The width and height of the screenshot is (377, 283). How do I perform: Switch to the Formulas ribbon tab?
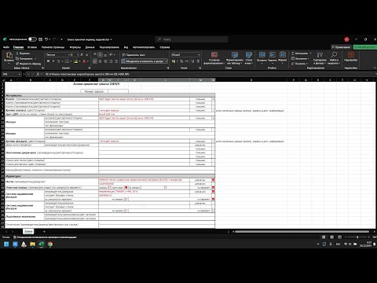pyautogui.click(x=75, y=47)
